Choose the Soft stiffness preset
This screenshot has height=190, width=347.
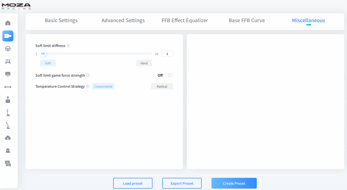pyautogui.click(x=48, y=63)
